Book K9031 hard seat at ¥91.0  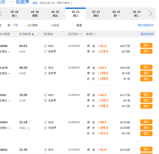point(146,149)
